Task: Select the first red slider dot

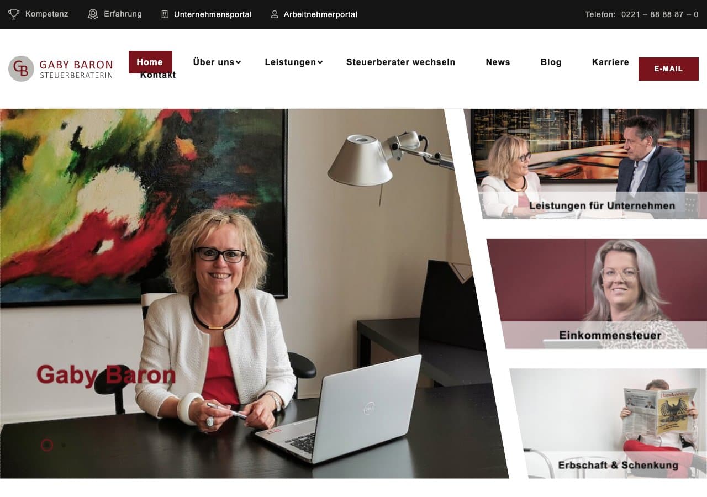Action: [x=47, y=445]
